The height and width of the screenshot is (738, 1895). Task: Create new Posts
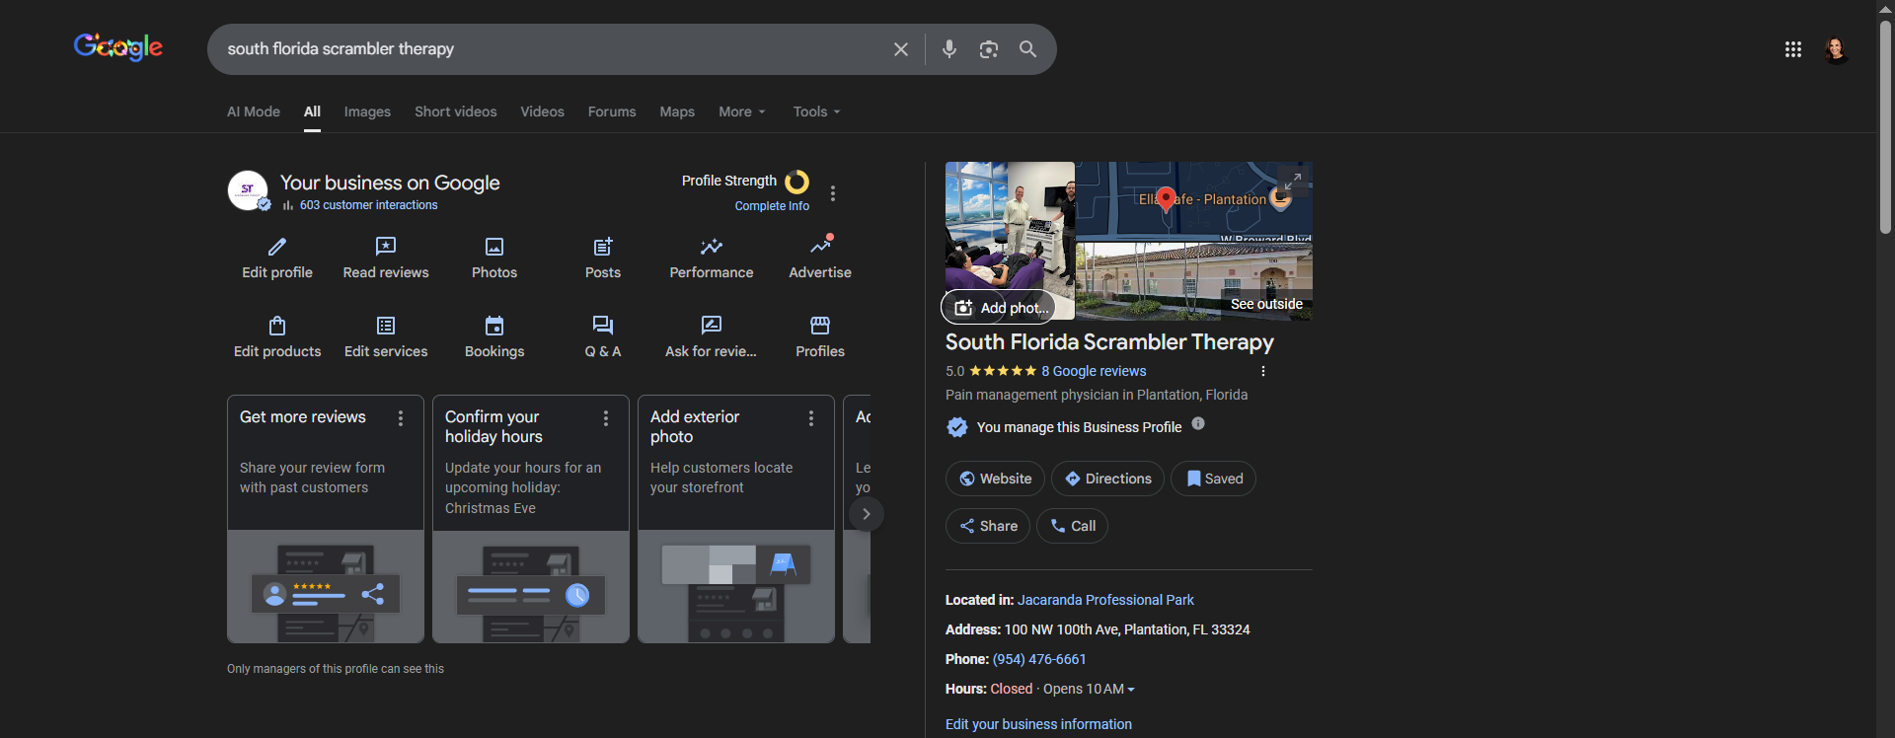603,258
